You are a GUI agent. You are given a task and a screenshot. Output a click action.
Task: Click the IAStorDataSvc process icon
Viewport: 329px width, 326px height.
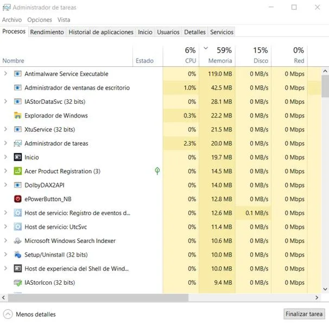click(17, 102)
